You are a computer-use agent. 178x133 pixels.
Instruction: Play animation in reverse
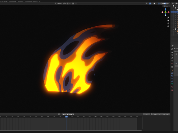[67, 114]
